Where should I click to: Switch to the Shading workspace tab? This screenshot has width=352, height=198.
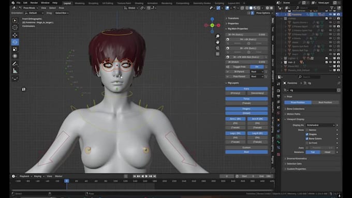tap(139, 4)
